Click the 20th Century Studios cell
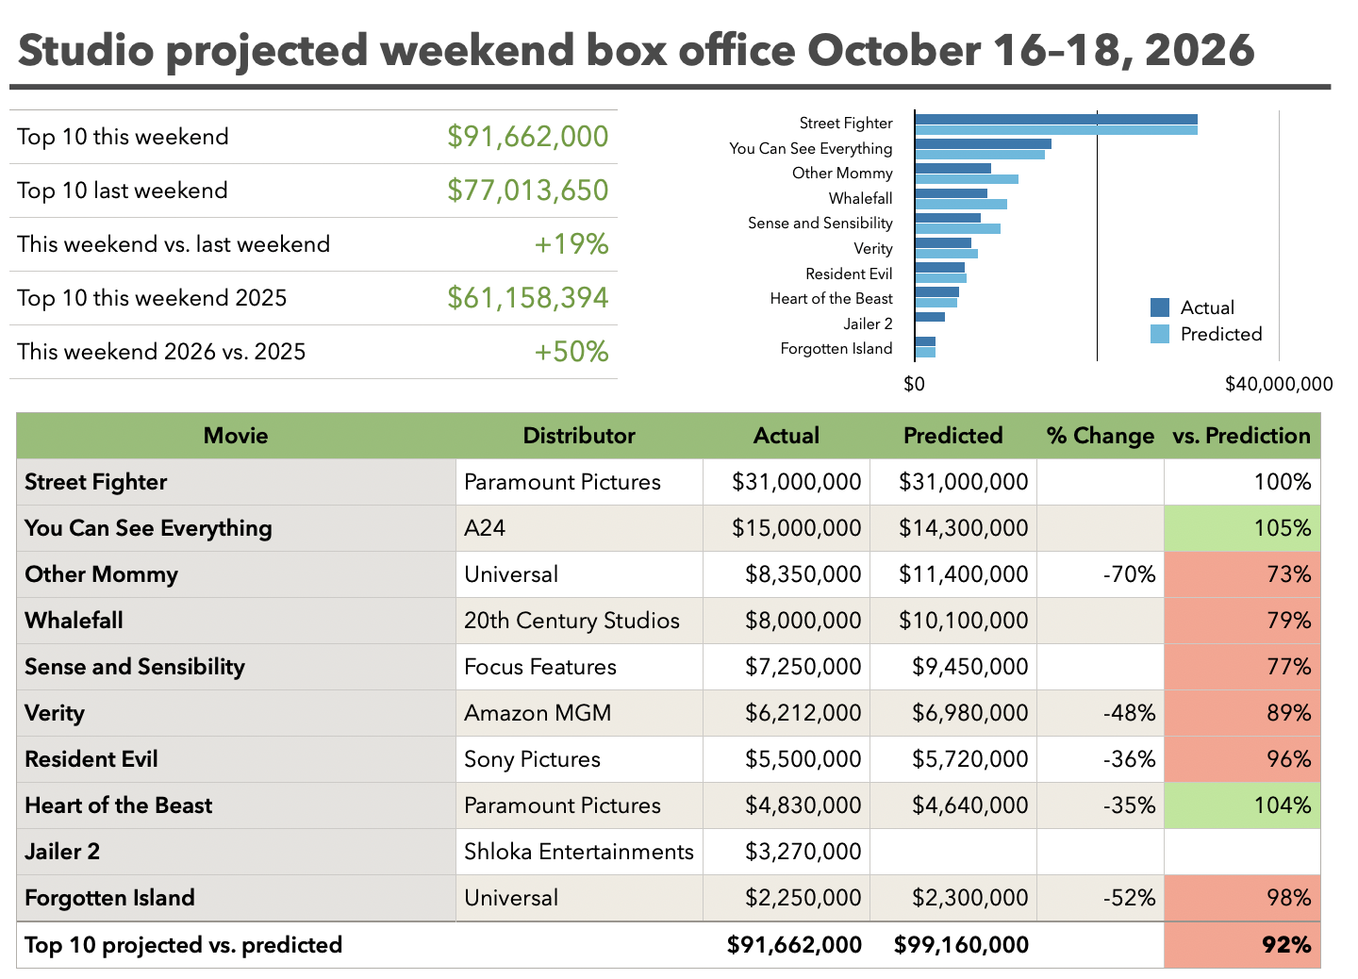The width and height of the screenshot is (1358, 979). pyautogui.click(x=580, y=621)
